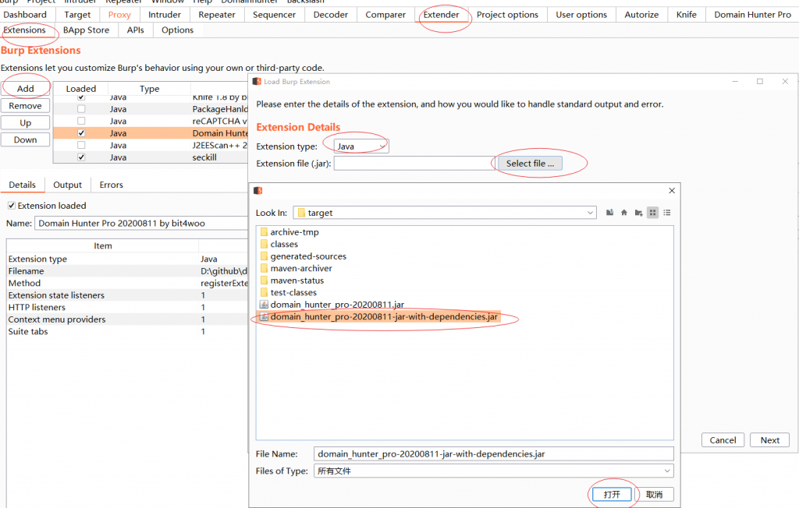The width and height of the screenshot is (799, 508).
Task: Click the Select file button
Action: click(x=530, y=164)
